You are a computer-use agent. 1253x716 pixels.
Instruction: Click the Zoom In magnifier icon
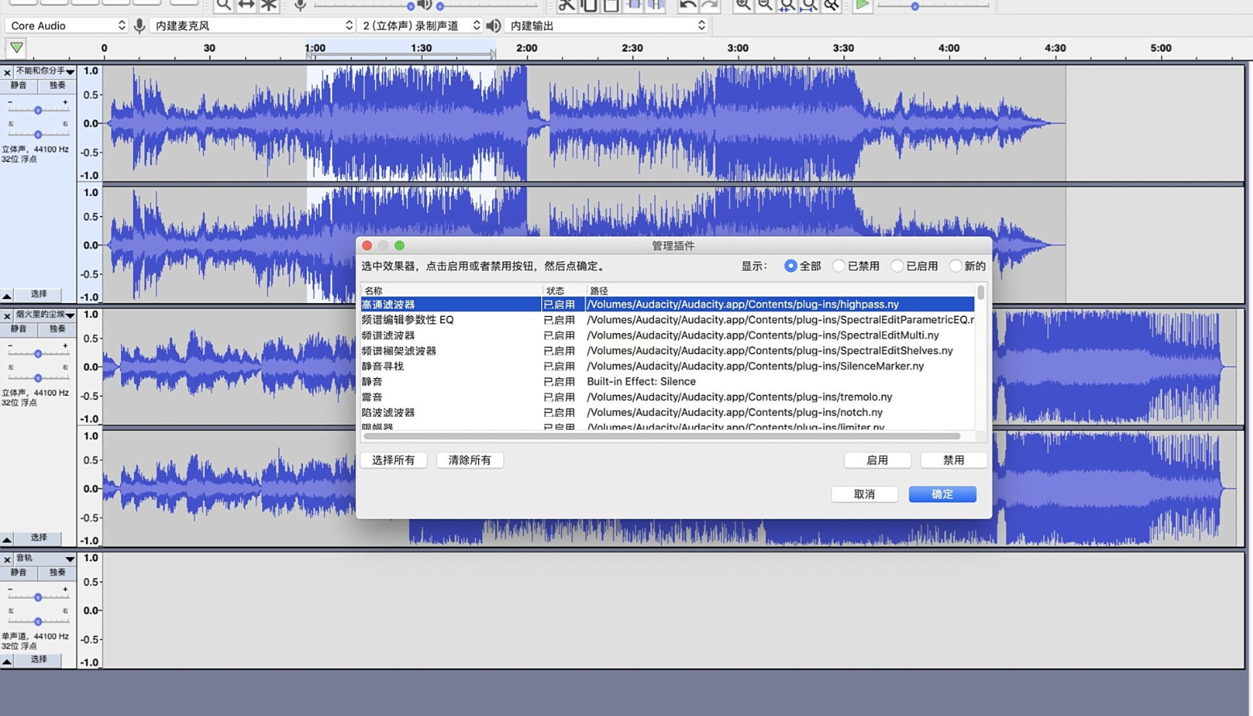tap(743, 5)
